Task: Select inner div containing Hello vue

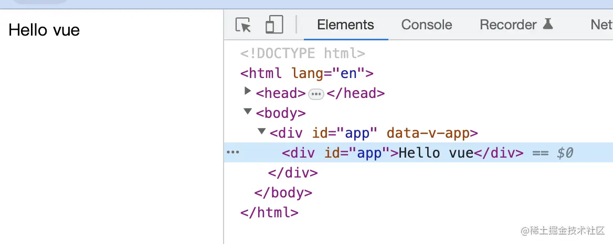Action: (x=402, y=153)
